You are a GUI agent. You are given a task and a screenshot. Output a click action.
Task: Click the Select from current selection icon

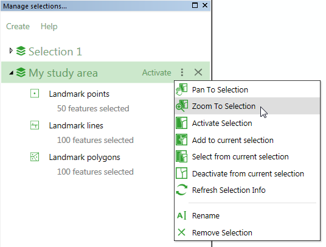click(x=181, y=156)
